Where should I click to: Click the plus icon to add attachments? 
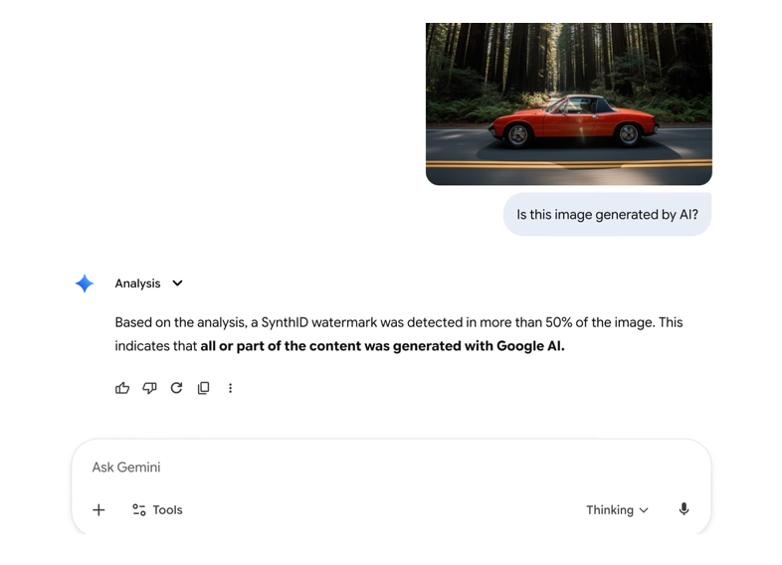(x=98, y=510)
